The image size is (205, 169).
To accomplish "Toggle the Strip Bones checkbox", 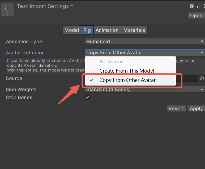I will click(87, 97).
